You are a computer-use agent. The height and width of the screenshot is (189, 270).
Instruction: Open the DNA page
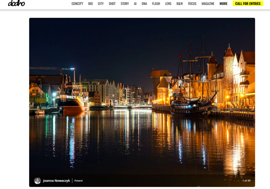tap(144, 4)
